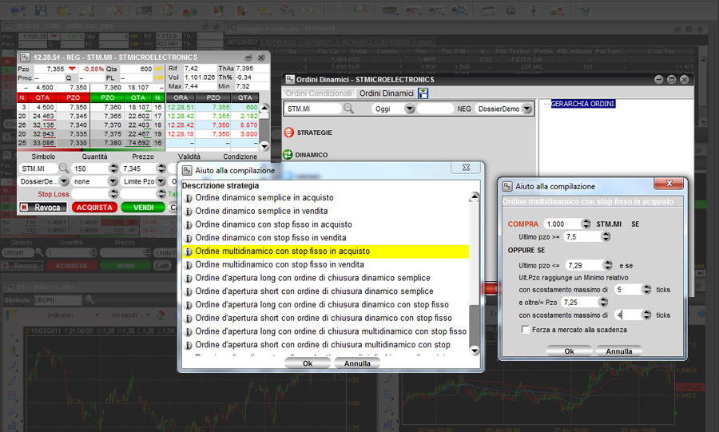Click Annulla in multidinamico order dialog
This screenshot has height=432, width=719.
619,351
